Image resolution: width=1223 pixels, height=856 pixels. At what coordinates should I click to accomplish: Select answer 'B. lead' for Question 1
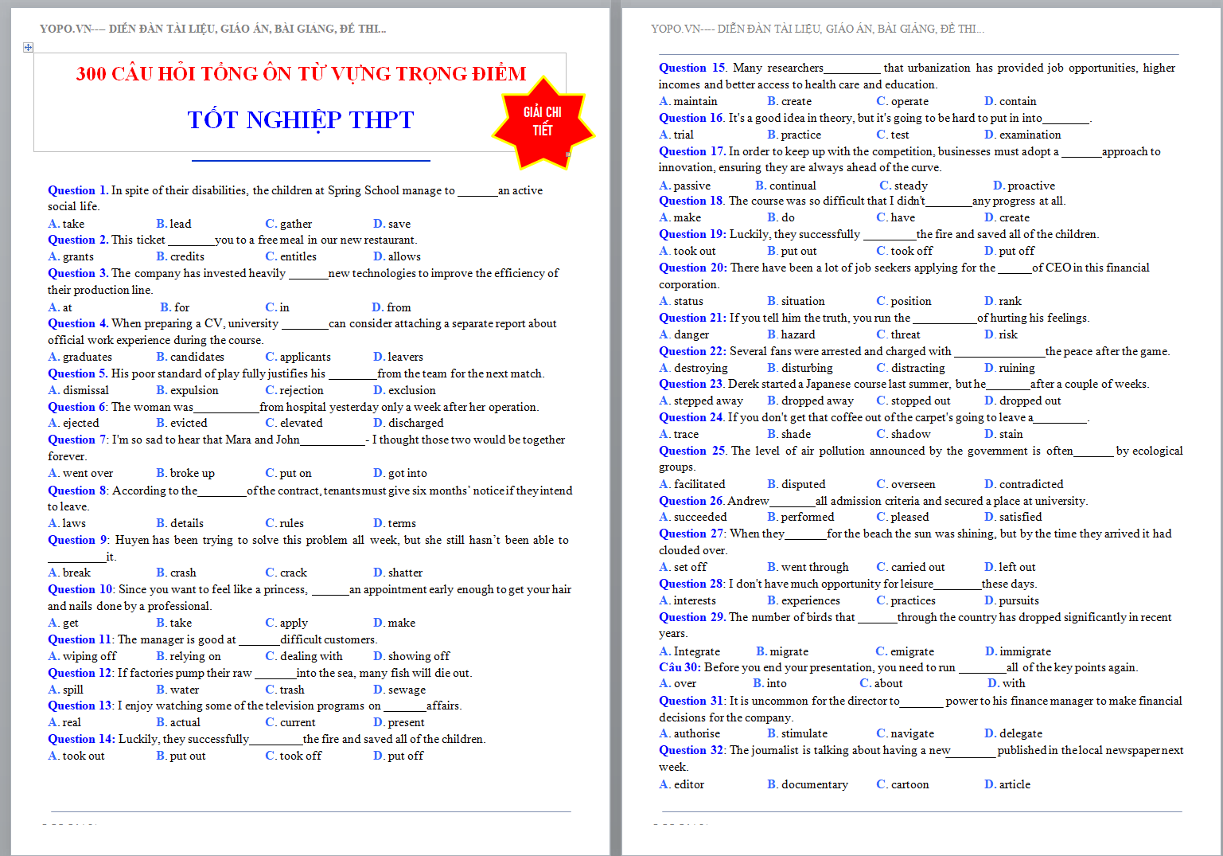click(x=173, y=224)
